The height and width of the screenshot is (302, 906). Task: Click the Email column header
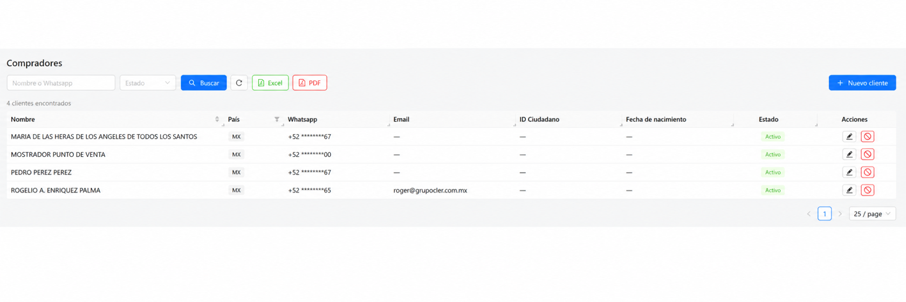pyautogui.click(x=401, y=119)
